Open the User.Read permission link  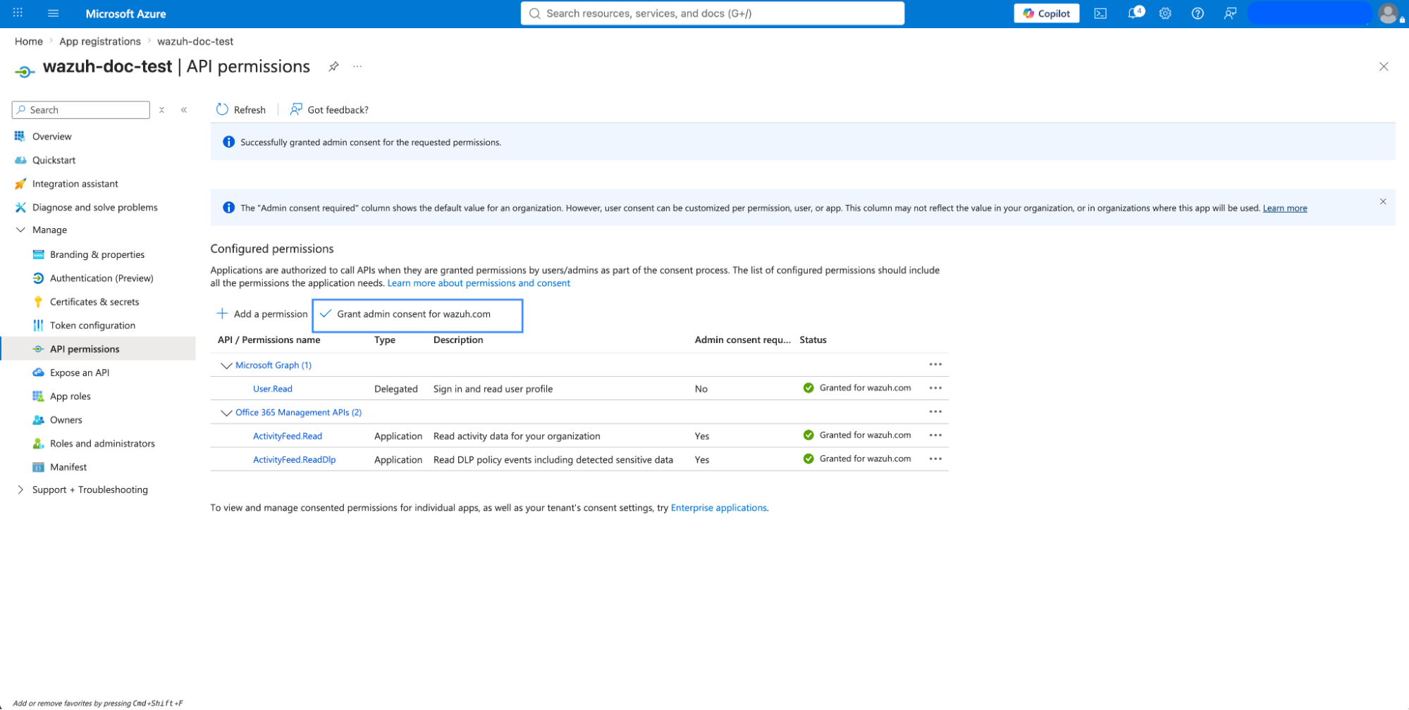pyautogui.click(x=272, y=389)
